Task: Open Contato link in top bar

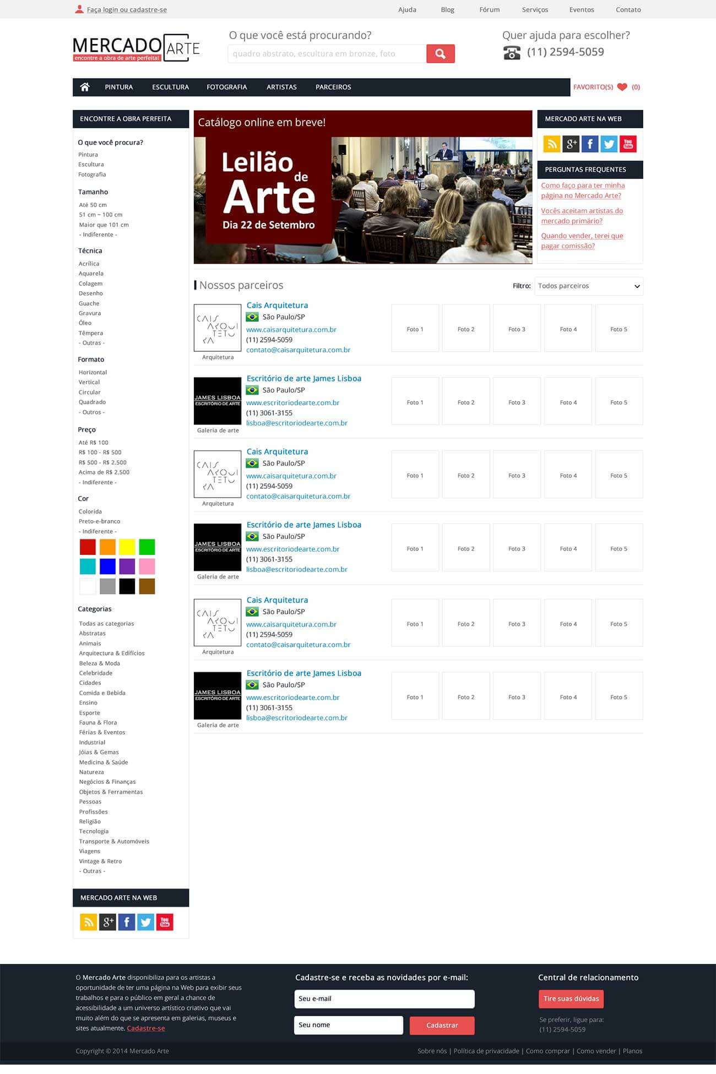Action: [x=628, y=9]
